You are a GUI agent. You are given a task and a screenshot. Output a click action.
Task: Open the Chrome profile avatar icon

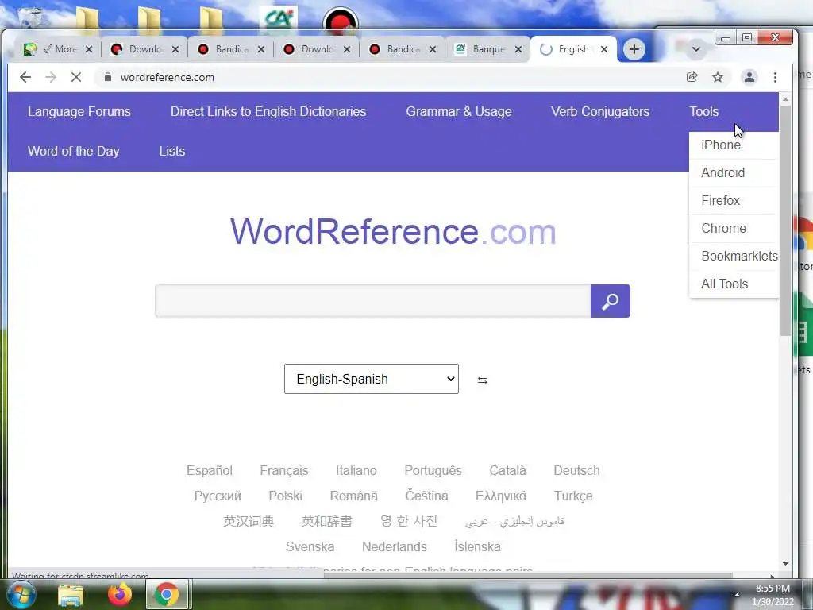[749, 77]
